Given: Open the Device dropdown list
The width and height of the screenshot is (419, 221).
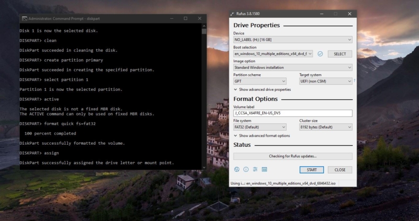Looking at the screenshot, I should [x=292, y=40].
